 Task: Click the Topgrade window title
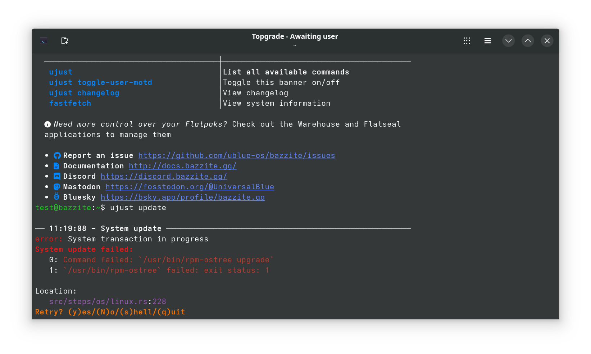point(295,36)
